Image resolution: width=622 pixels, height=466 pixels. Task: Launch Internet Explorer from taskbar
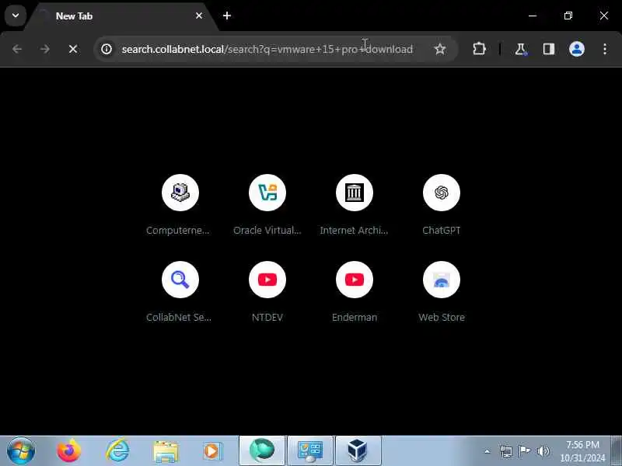click(x=117, y=450)
